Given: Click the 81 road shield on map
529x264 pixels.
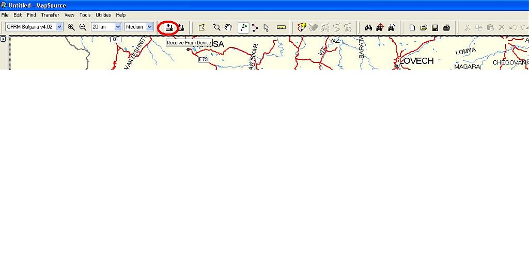Looking at the screenshot, I should pos(115,39).
